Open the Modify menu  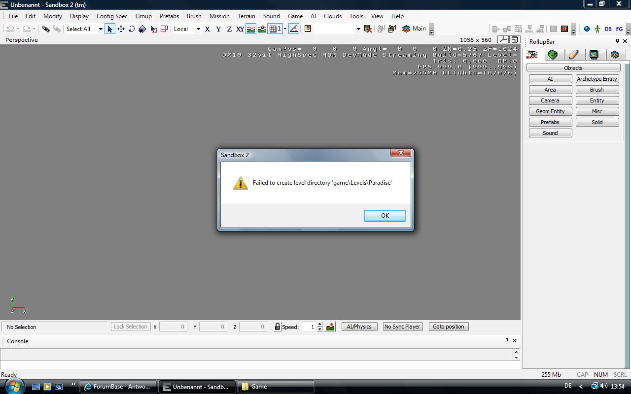[53, 16]
